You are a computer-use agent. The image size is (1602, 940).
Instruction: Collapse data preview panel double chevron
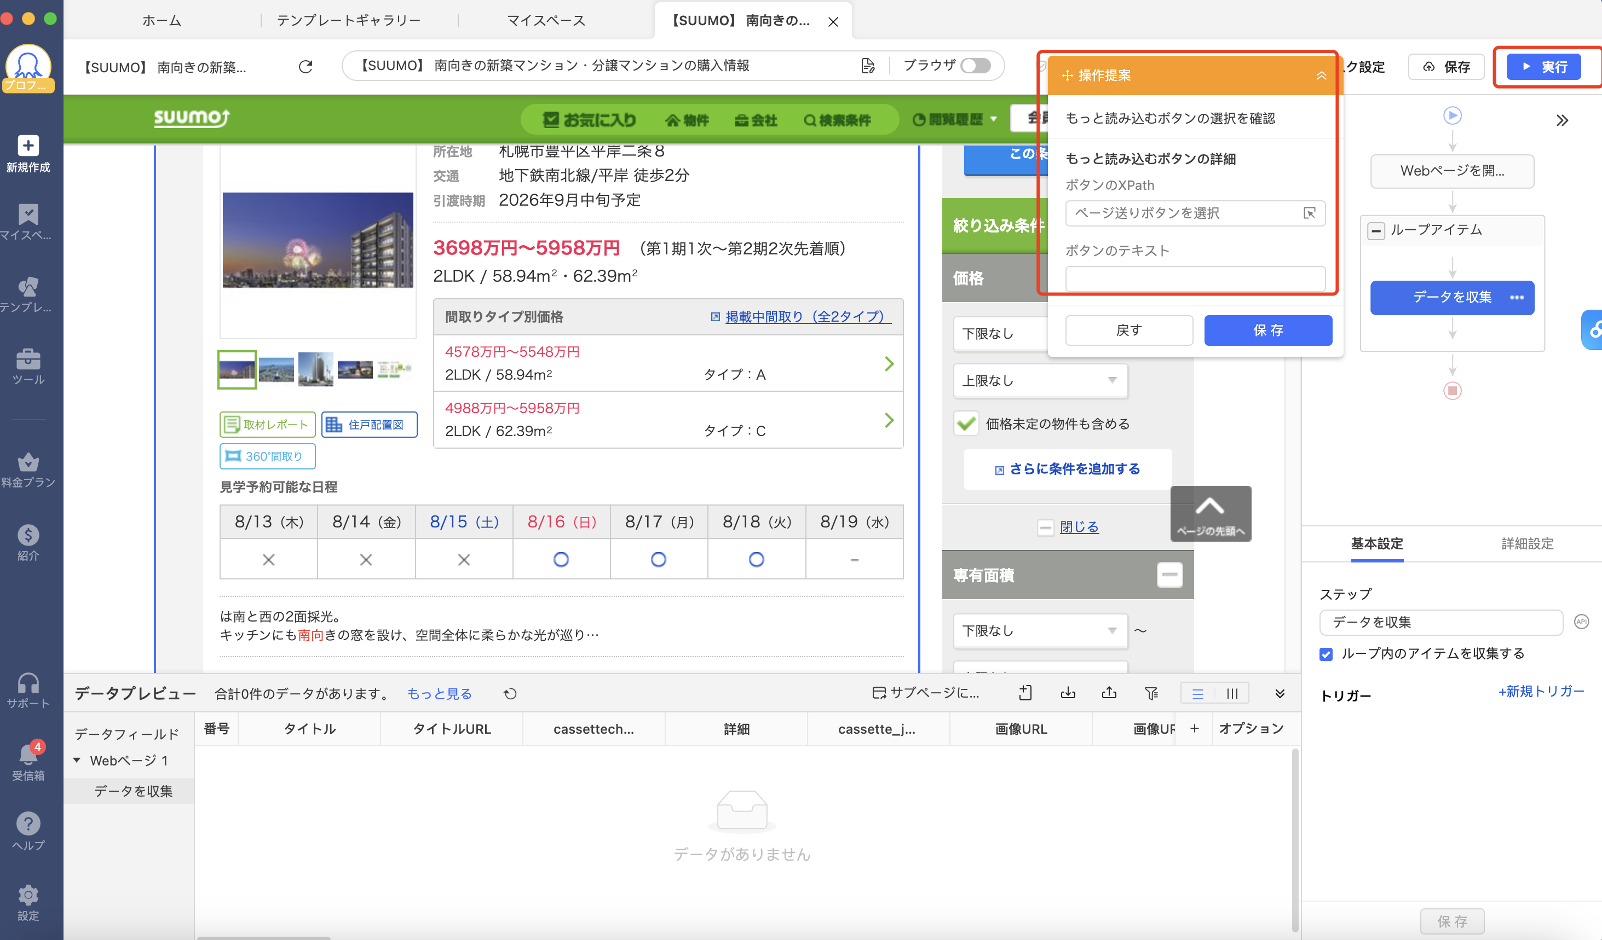point(1280,694)
